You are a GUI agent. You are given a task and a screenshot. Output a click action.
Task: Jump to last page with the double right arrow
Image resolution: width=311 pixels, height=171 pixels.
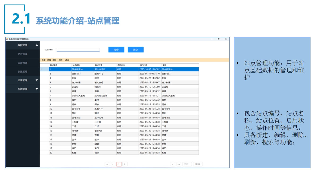(179, 164)
